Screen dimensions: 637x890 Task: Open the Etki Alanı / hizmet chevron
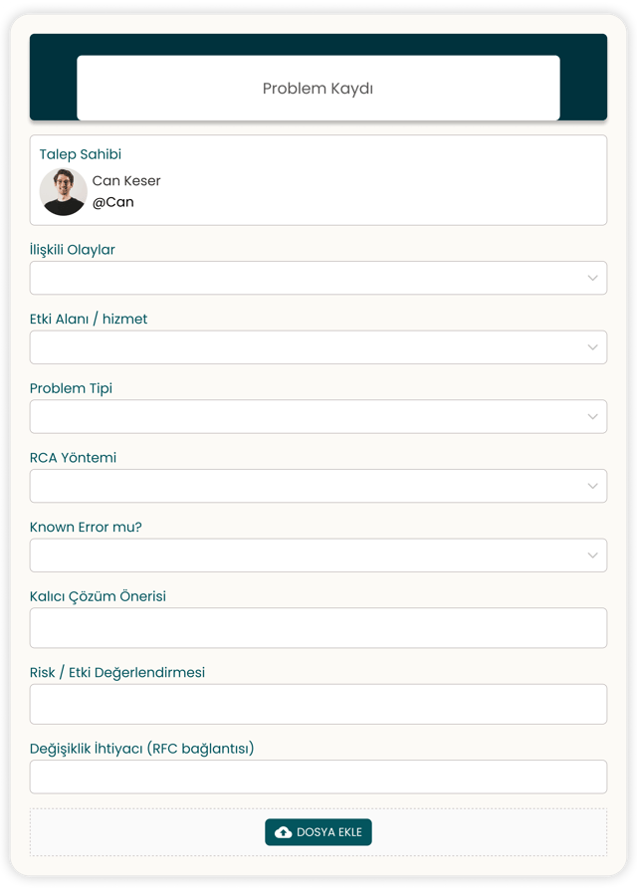tap(592, 347)
